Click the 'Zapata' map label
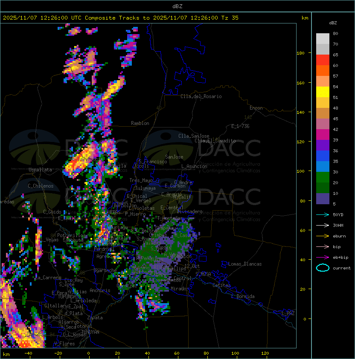355x359 pixels. pos(95,318)
